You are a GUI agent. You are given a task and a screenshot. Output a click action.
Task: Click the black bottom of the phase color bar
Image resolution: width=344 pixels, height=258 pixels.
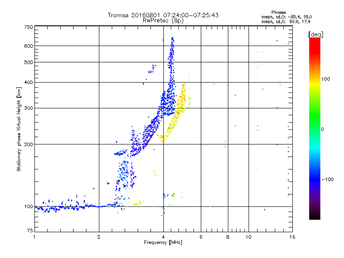pos(315,217)
